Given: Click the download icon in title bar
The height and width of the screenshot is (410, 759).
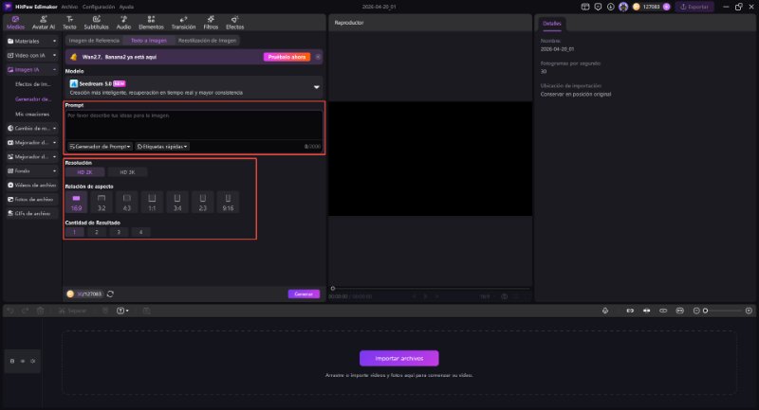Looking at the screenshot, I should pos(610,7).
